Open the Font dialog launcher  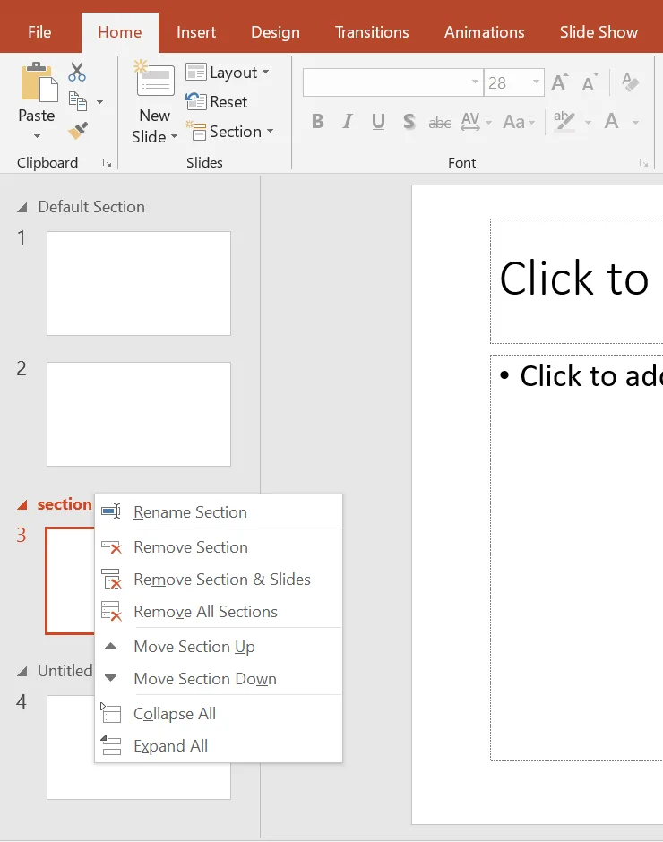coord(643,163)
